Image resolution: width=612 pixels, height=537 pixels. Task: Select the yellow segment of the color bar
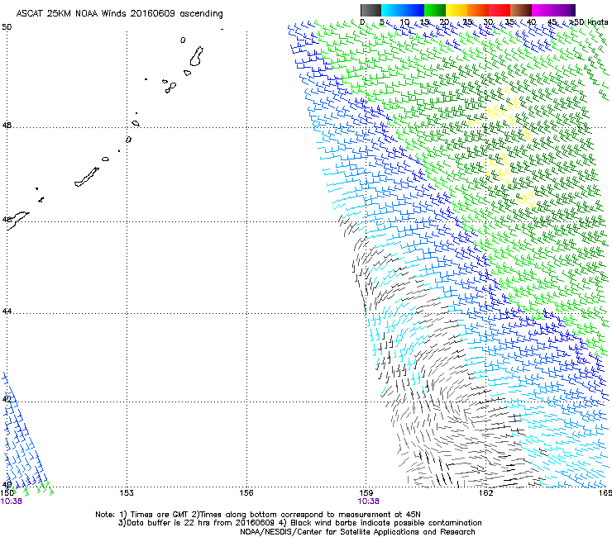click(x=457, y=10)
